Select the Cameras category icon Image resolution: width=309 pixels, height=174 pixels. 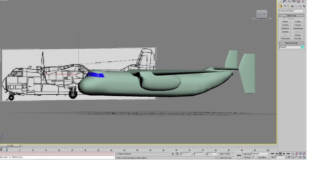coord(292,6)
